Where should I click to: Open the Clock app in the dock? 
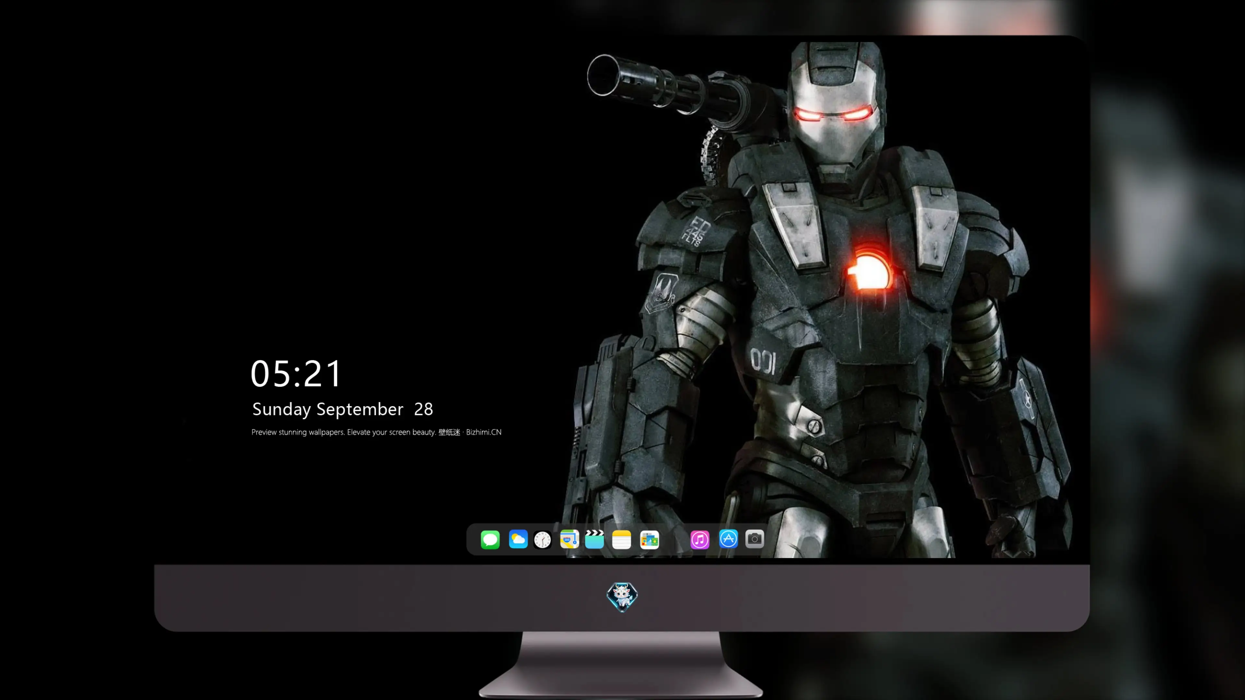(x=542, y=540)
